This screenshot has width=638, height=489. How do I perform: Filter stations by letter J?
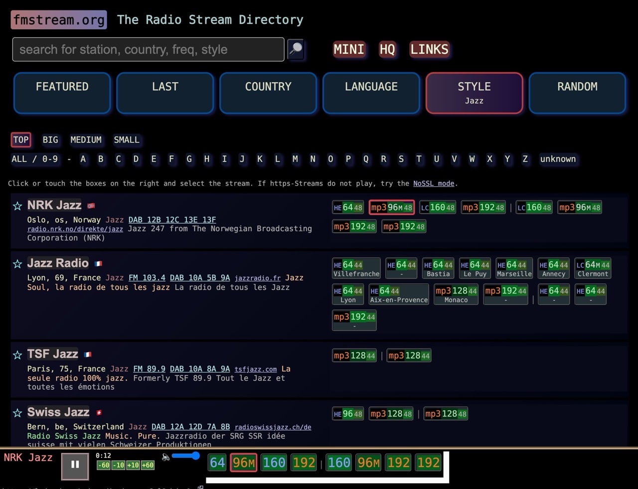coord(242,159)
